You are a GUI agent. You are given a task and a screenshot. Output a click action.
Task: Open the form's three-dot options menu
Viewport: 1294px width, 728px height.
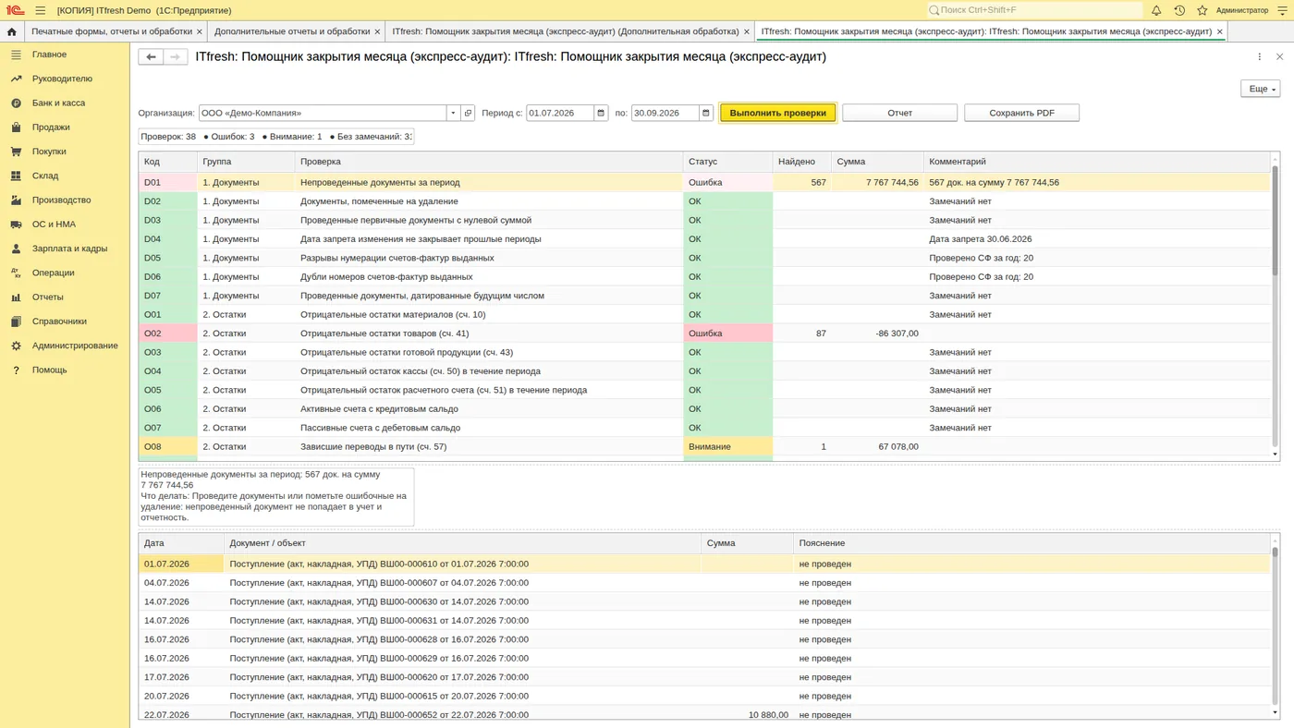pos(1259,56)
